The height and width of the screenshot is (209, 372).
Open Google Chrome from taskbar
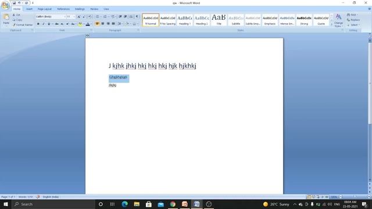173,204
